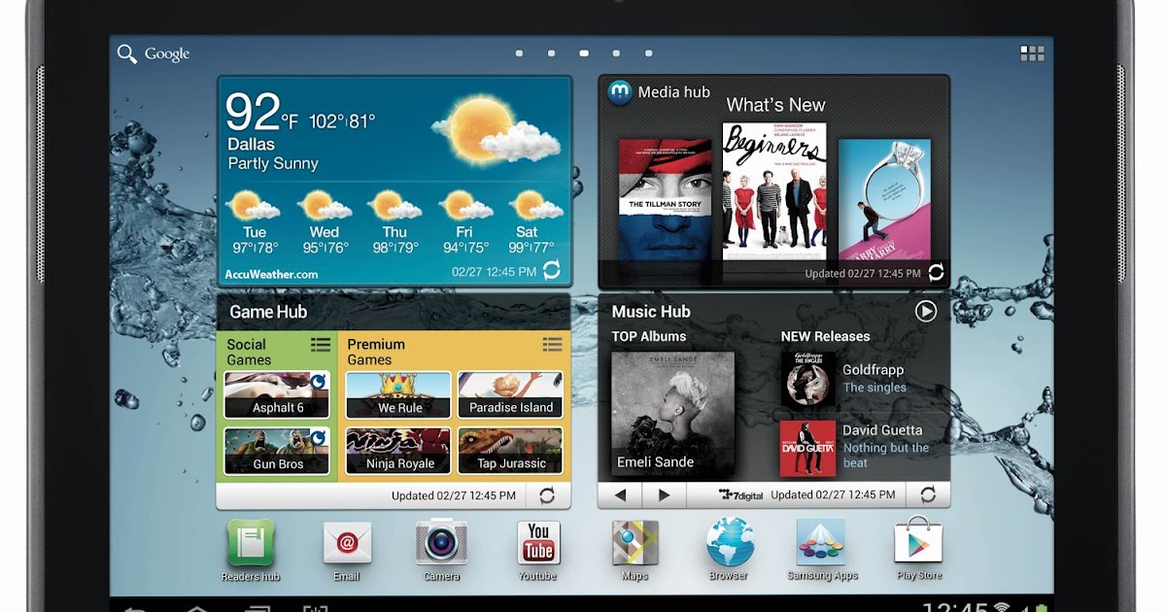The width and height of the screenshot is (1166, 612).
Task: Open the Asphalt 6 game
Action: pyautogui.click(x=277, y=394)
